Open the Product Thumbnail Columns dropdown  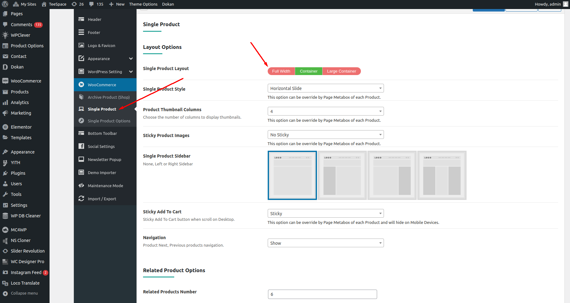pyautogui.click(x=326, y=111)
